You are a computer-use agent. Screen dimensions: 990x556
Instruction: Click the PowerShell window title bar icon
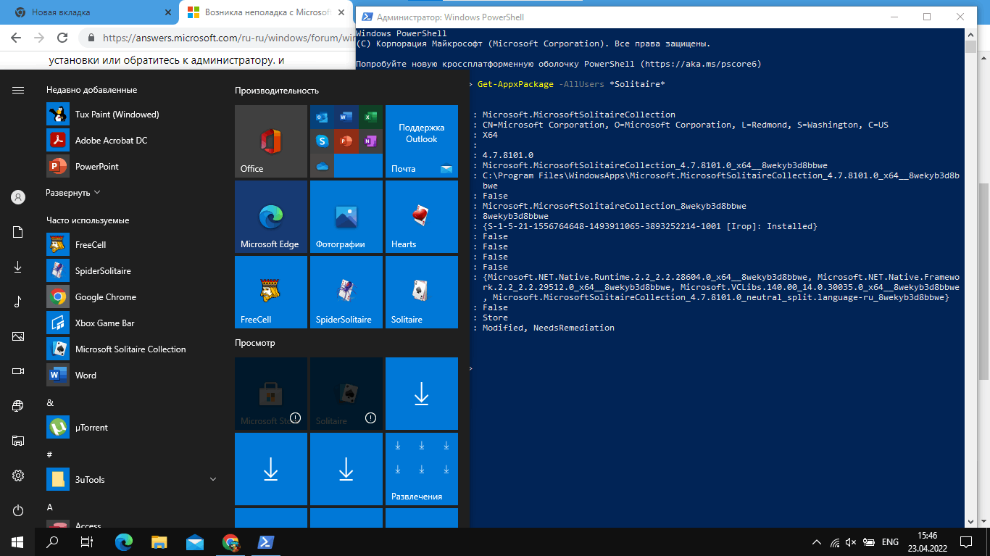click(x=367, y=17)
